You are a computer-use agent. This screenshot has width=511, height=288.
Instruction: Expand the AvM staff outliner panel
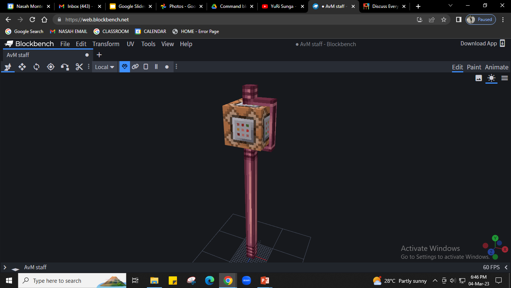(x=5, y=267)
